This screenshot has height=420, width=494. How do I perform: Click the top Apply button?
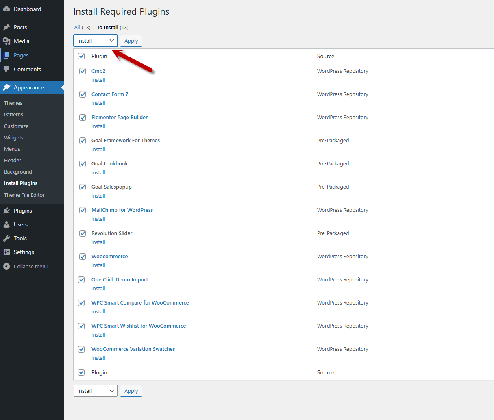coord(131,41)
